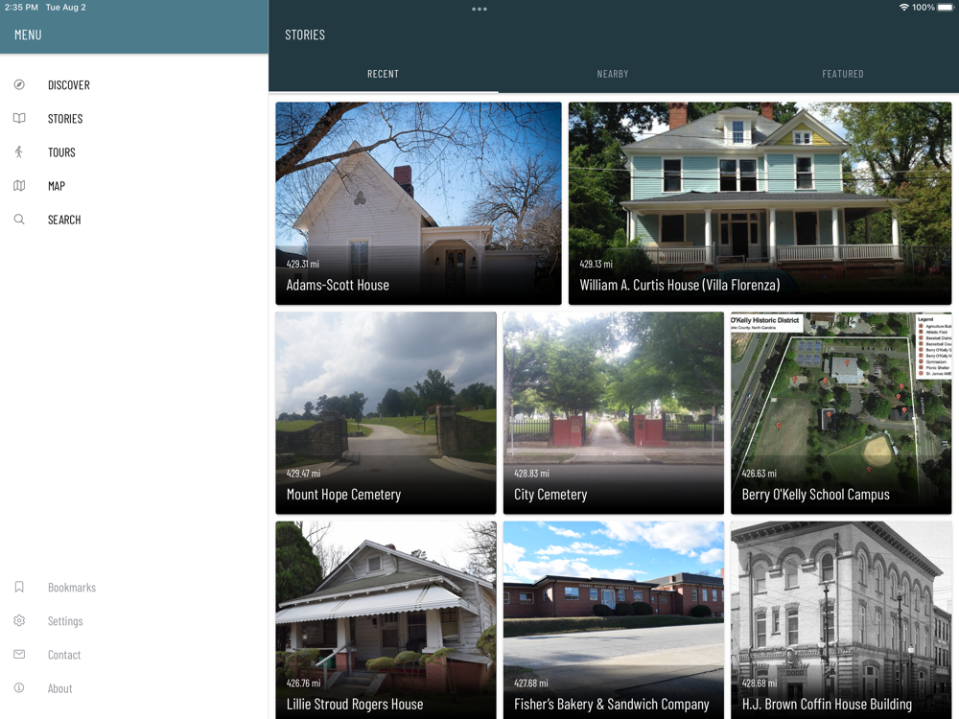Viewport: 959px width, 719px height.
Task: Click the 426.63 mi distance label
Action: (759, 474)
